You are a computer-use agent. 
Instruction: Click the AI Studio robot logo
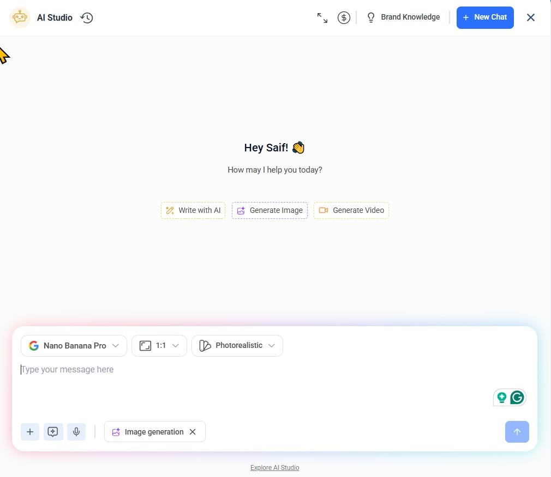20,17
